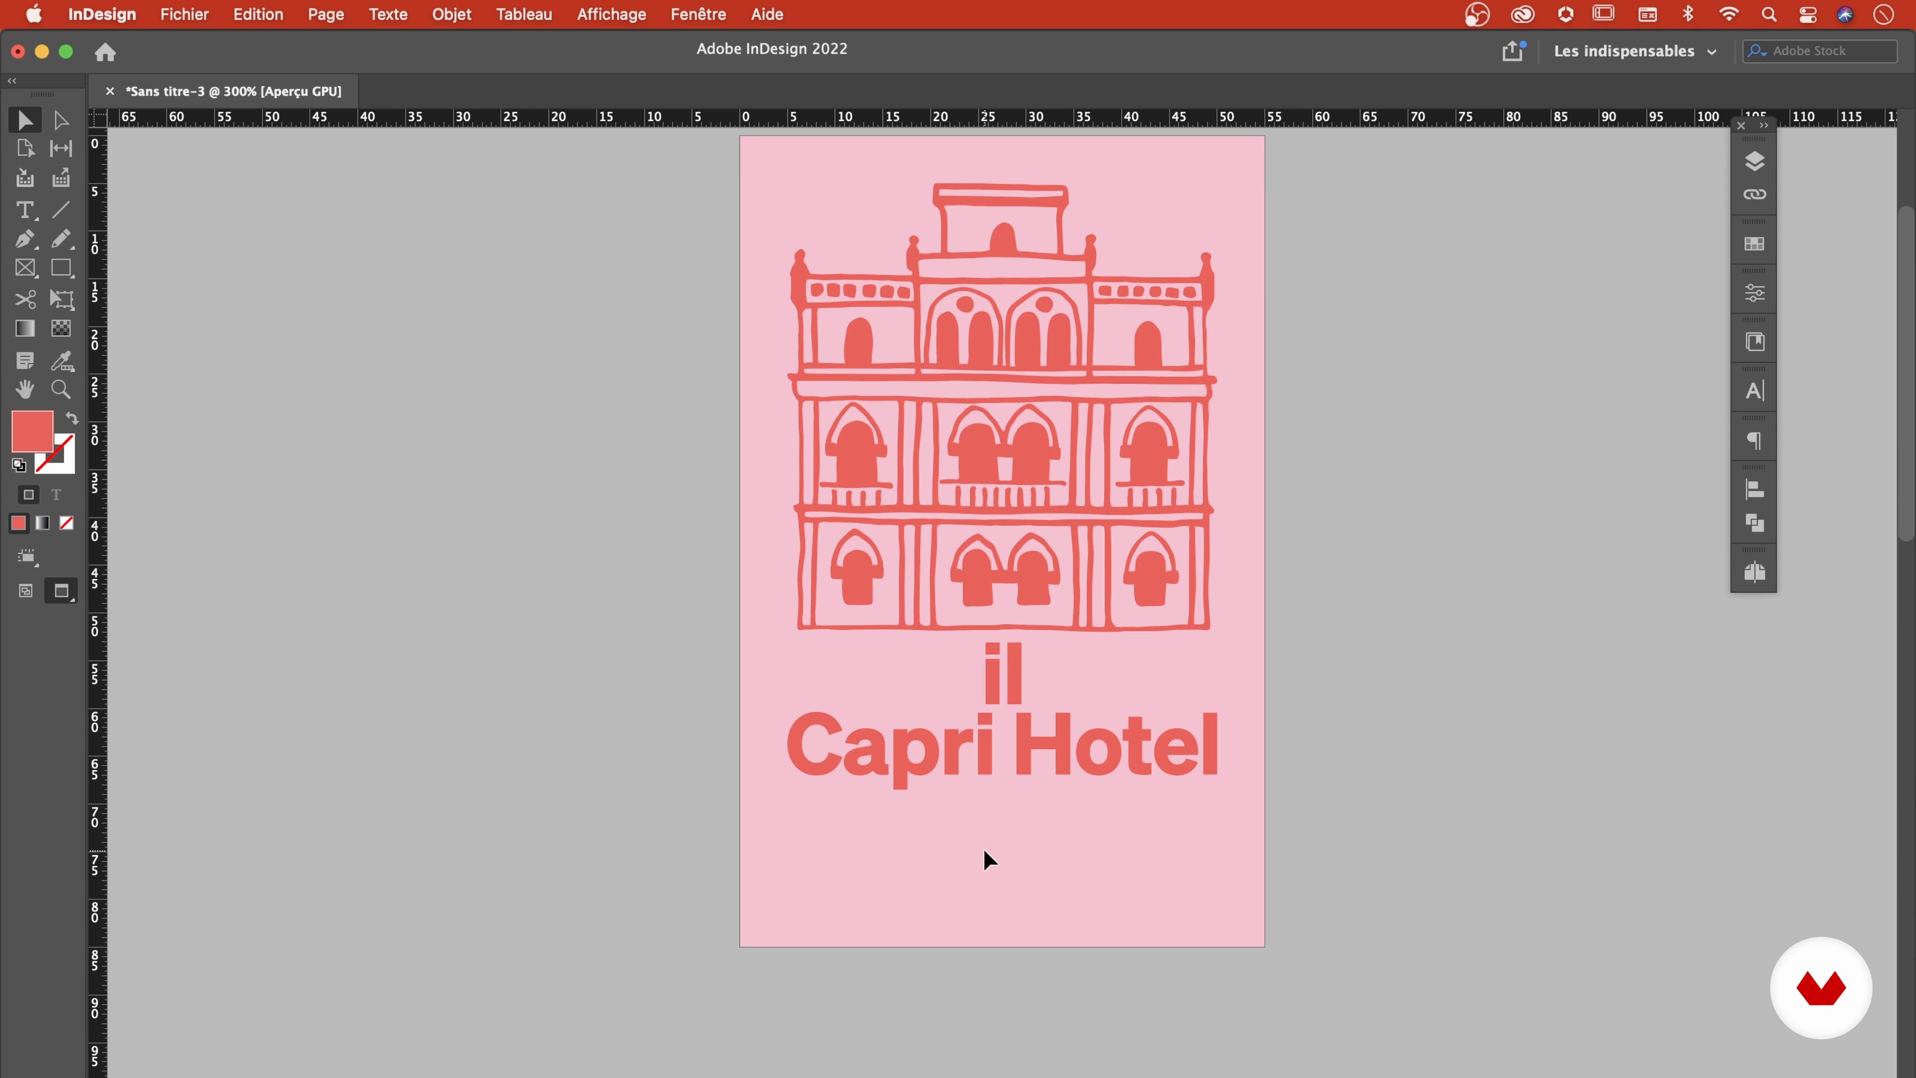Pick the Eyedropper tool

(62, 361)
